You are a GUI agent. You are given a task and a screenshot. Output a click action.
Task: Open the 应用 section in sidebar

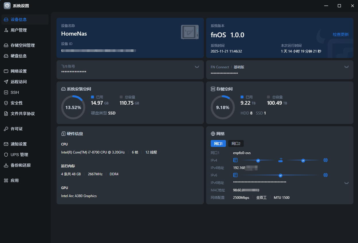[14, 181]
